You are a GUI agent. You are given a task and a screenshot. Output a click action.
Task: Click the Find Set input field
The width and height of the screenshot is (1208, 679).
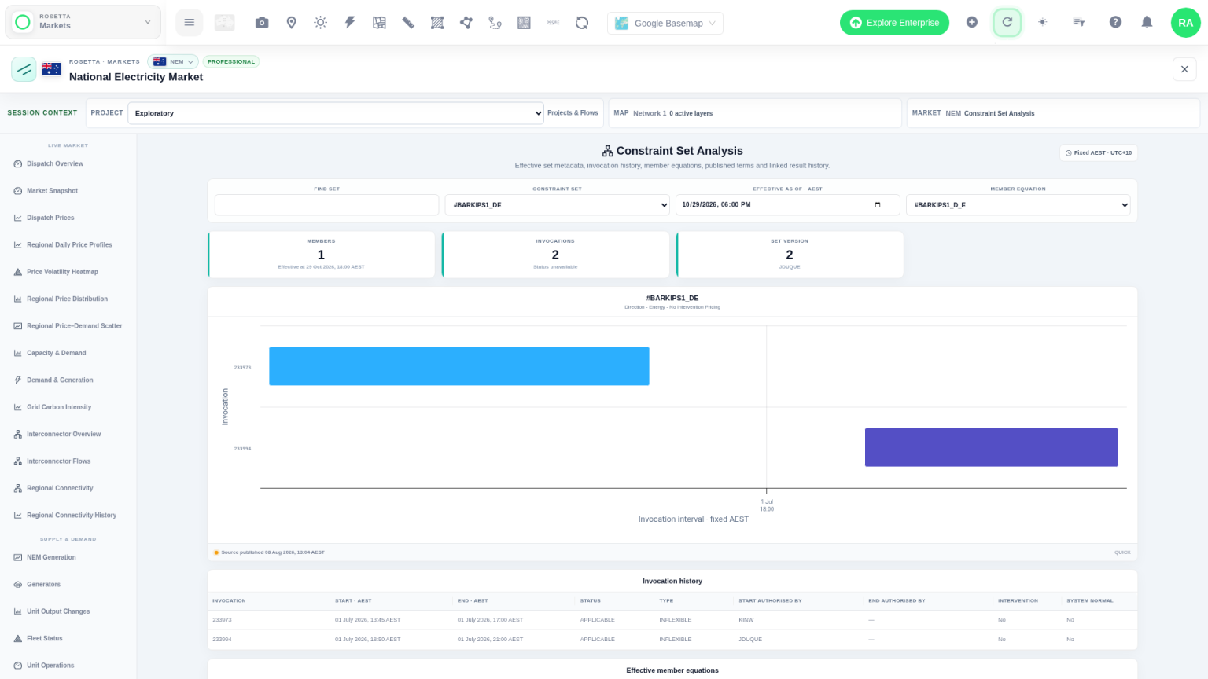click(326, 205)
